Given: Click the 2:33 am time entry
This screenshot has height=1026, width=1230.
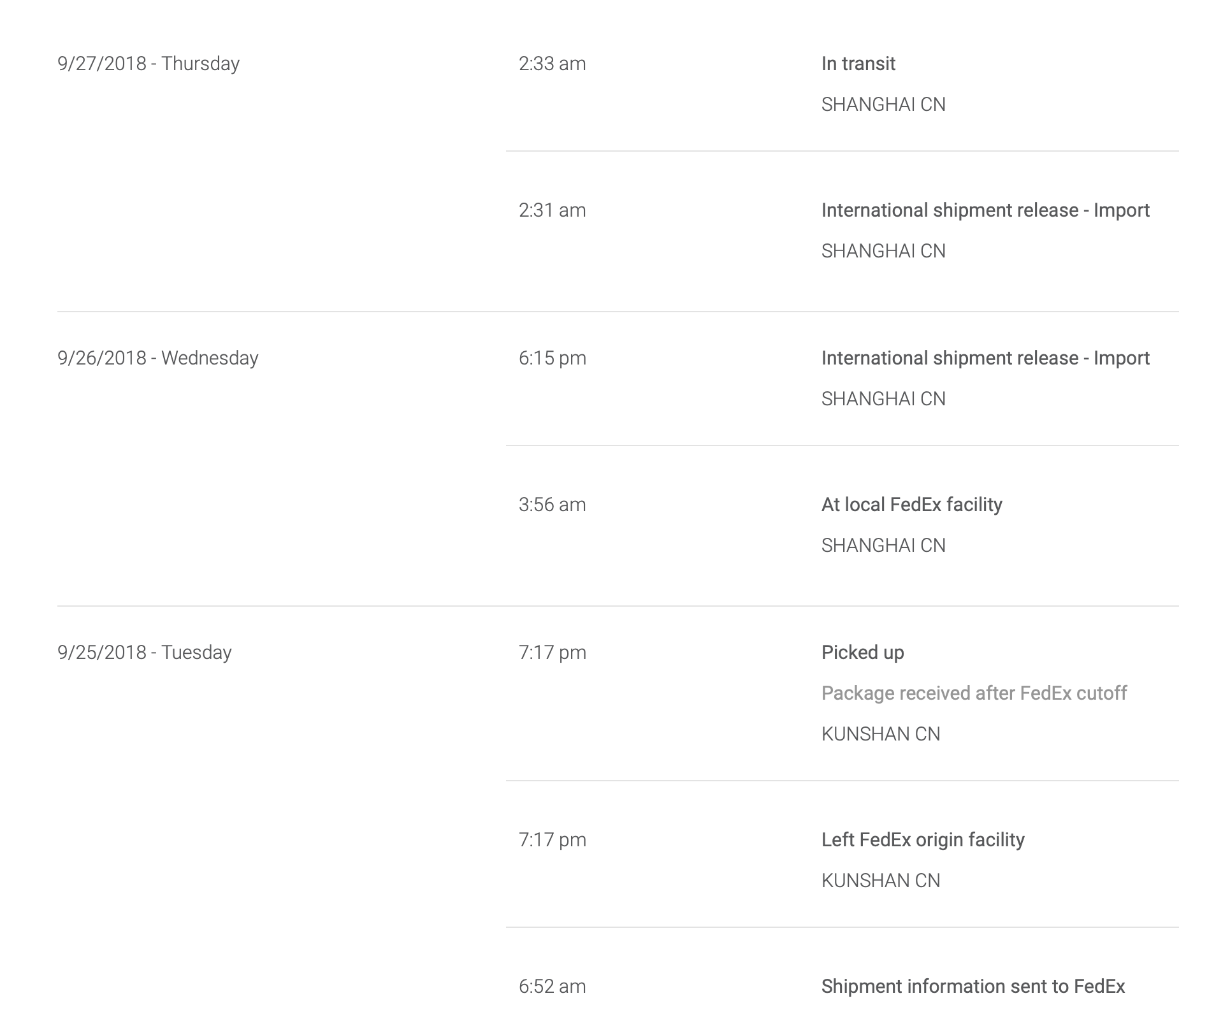Looking at the screenshot, I should pyautogui.click(x=552, y=64).
